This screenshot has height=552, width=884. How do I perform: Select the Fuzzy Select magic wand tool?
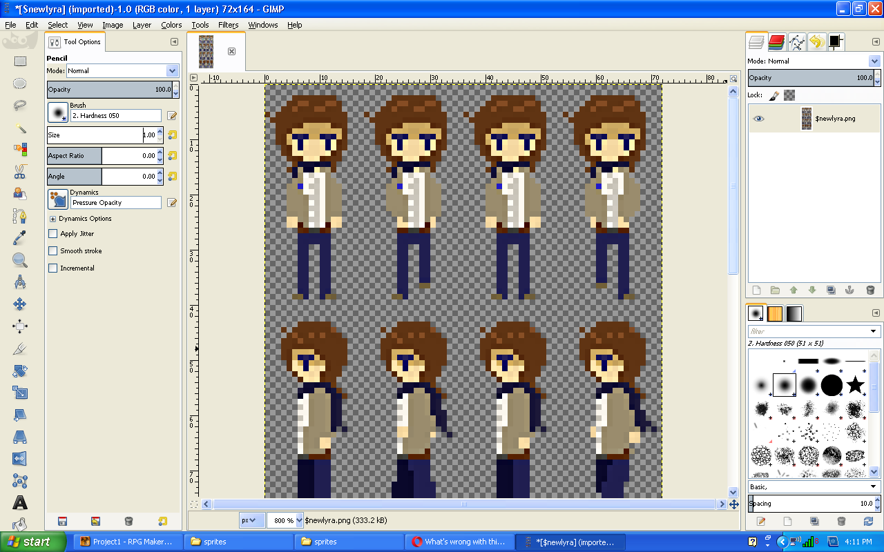tap(20, 128)
